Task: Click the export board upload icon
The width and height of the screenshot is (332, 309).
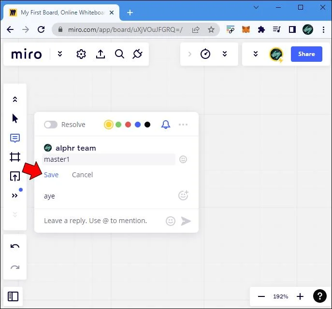Action: coord(101,54)
